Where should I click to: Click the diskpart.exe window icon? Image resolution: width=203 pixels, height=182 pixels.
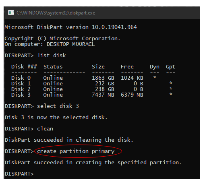click(11, 12)
